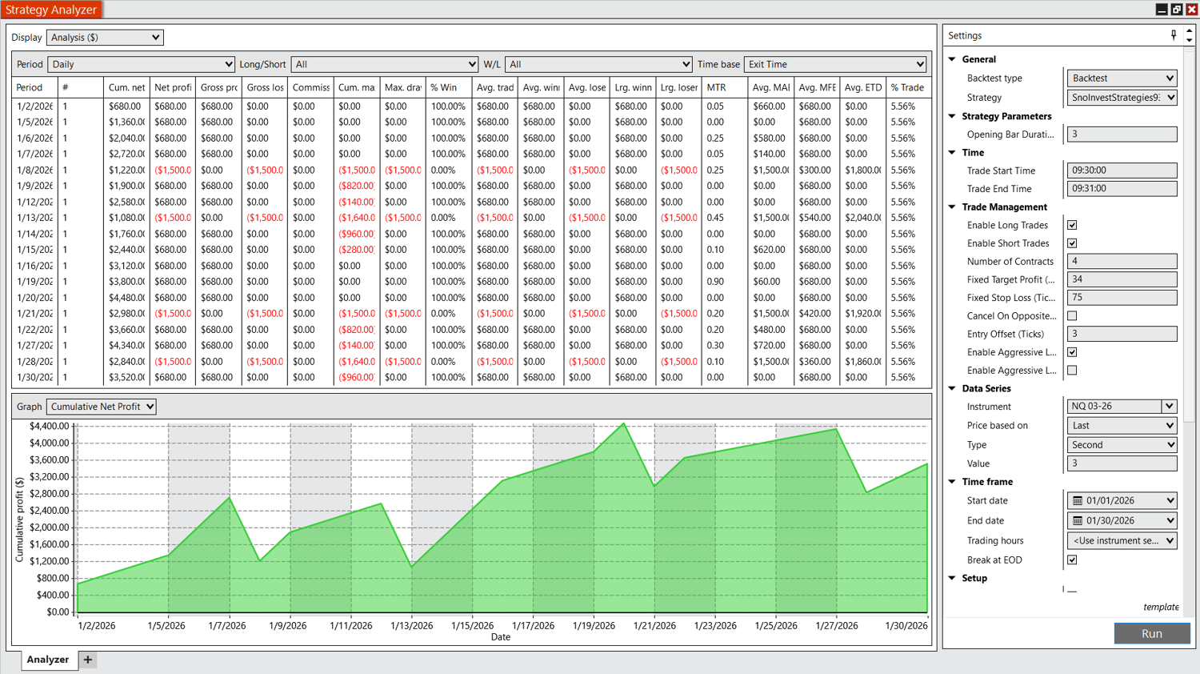Collapse the Data Series section
Viewport: 1200px width, 674px height.
(952, 388)
